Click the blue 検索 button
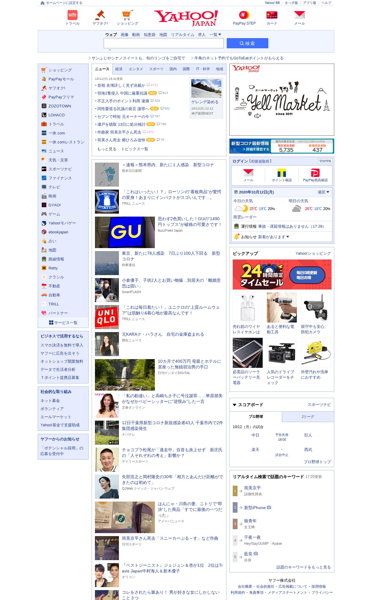The image size is (372, 600). 247,43
